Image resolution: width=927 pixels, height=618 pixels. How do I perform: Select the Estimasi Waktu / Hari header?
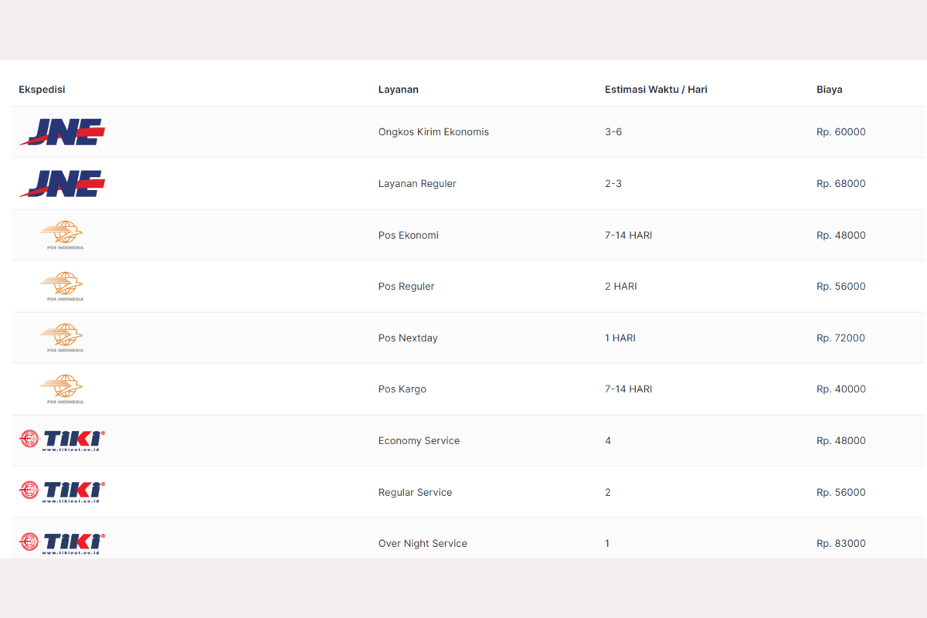tap(656, 90)
